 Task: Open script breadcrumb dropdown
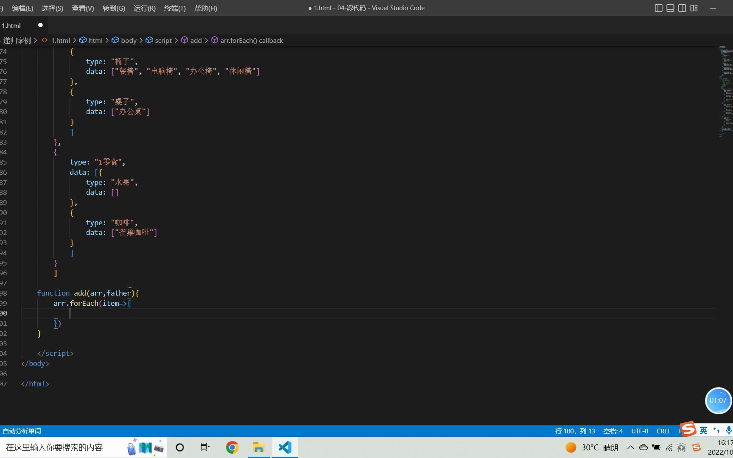(163, 40)
